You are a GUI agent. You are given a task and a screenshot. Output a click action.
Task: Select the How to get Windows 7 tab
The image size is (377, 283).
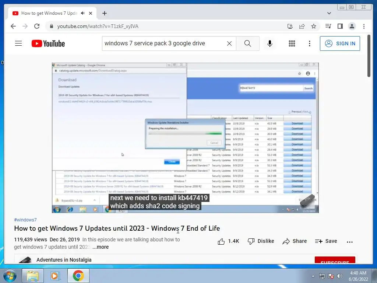click(x=49, y=13)
